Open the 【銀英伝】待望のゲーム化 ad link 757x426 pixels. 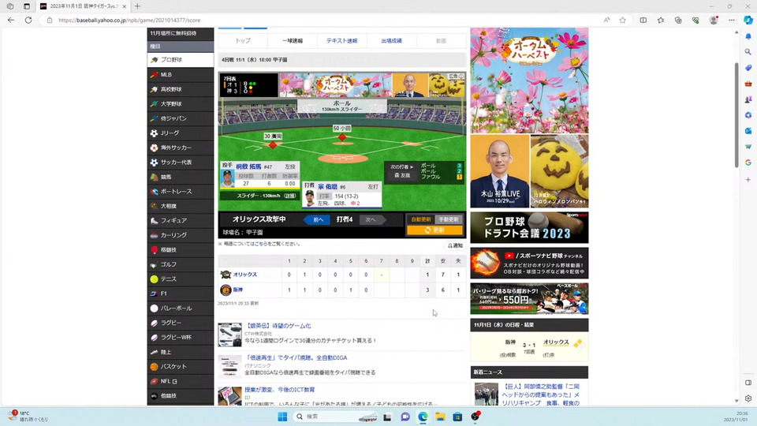278,326
